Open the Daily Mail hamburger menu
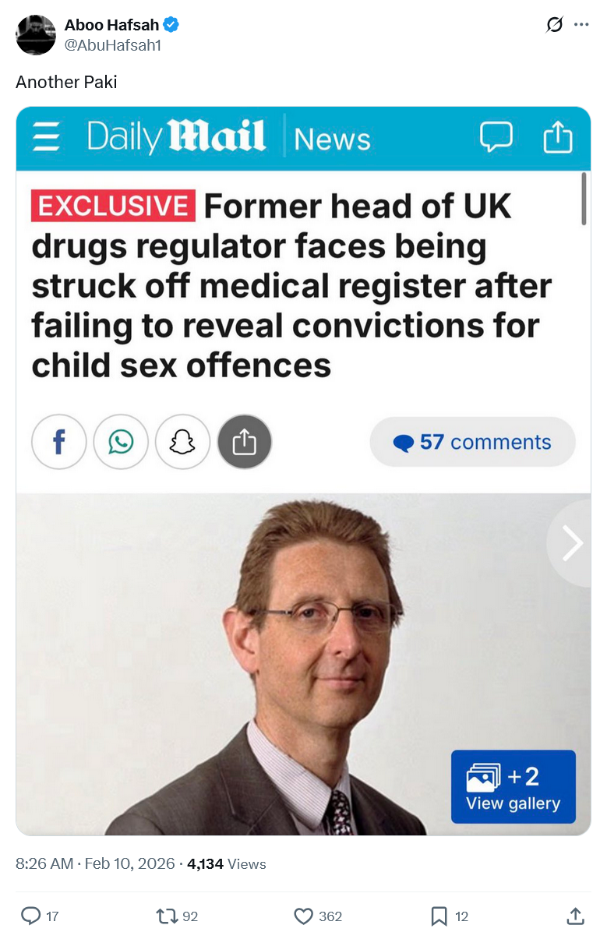Screen dimensions: 600x932 (47, 136)
